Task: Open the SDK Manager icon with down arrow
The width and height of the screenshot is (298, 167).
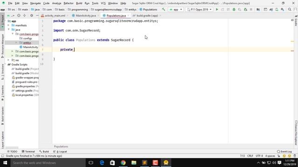Action: (283, 9)
